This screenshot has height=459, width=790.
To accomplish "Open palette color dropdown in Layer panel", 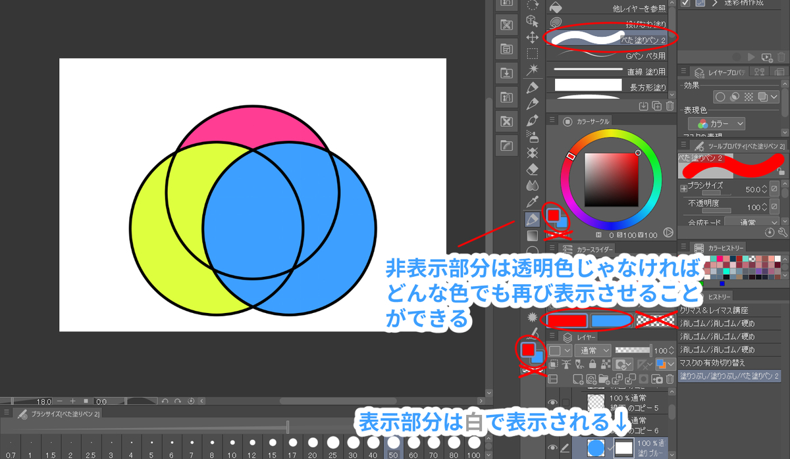I will [x=561, y=351].
